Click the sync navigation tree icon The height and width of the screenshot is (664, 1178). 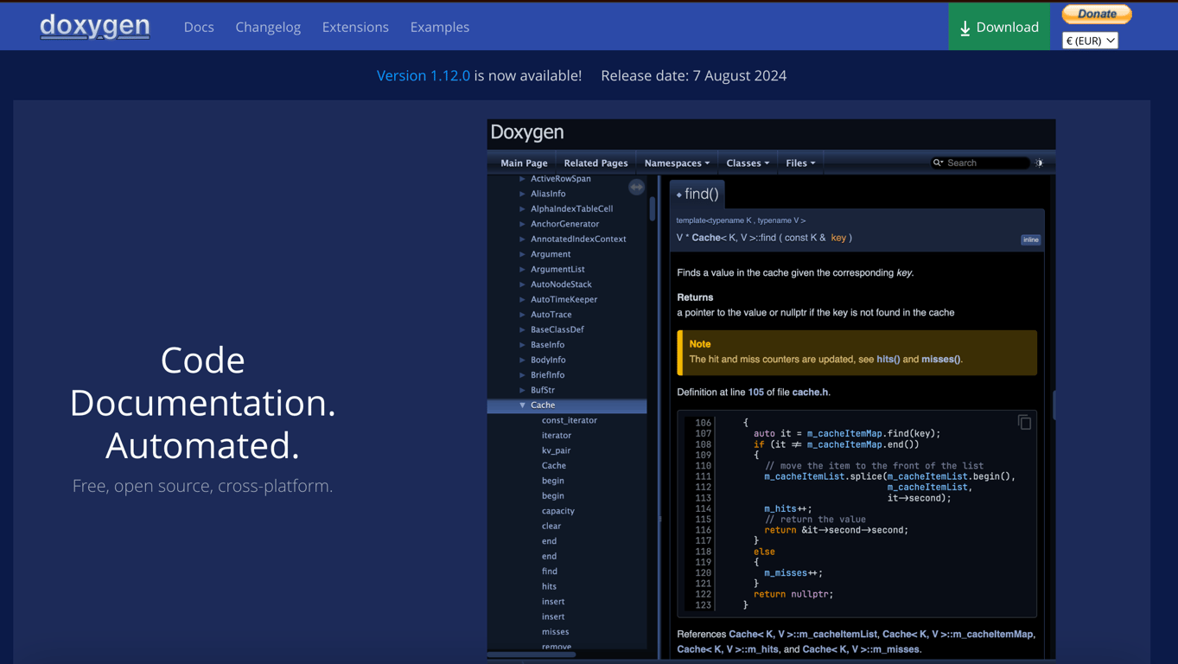[x=636, y=187]
